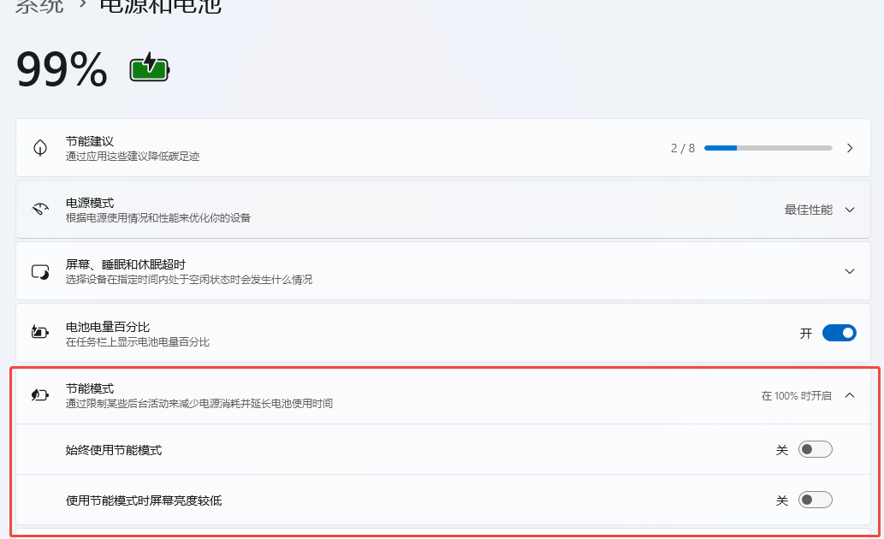The width and height of the screenshot is (884, 539).
Task: Click the 电源和电池 breadcrumb title
Action: tap(161, 5)
